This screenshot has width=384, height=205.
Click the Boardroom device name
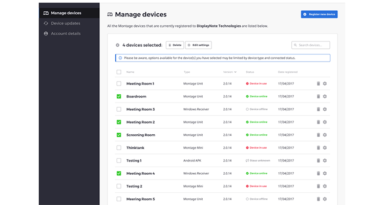(x=136, y=96)
